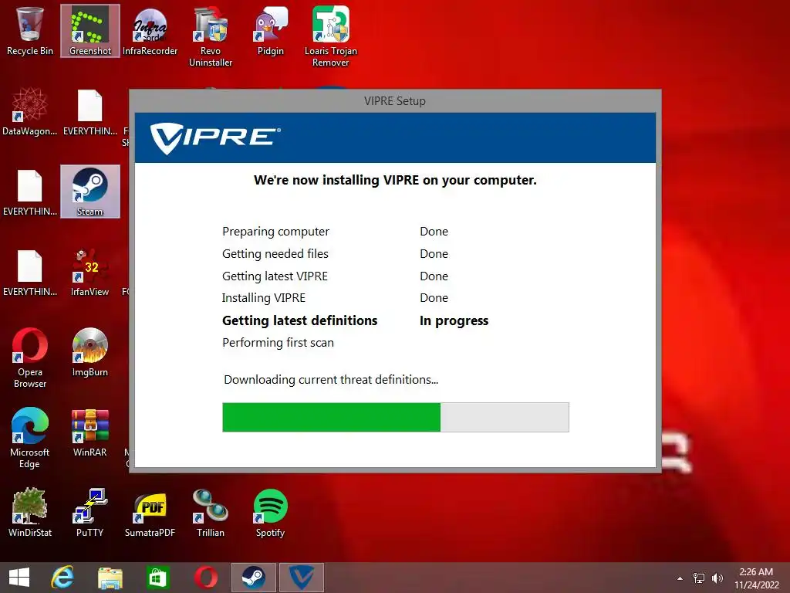The width and height of the screenshot is (790, 593).
Task: Open the Trillian desktop shortcut
Action: coord(211,513)
